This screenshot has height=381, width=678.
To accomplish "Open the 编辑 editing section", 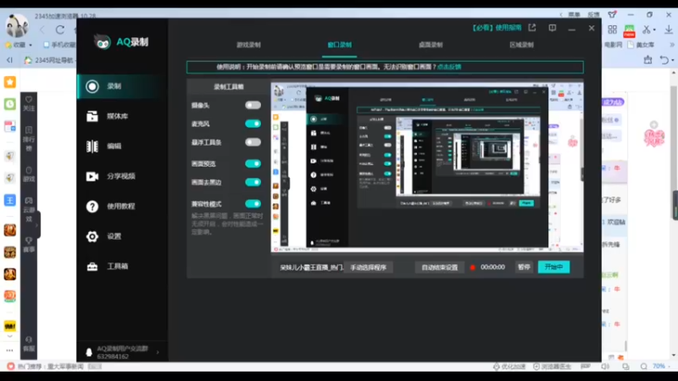I will tap(122, 146).
